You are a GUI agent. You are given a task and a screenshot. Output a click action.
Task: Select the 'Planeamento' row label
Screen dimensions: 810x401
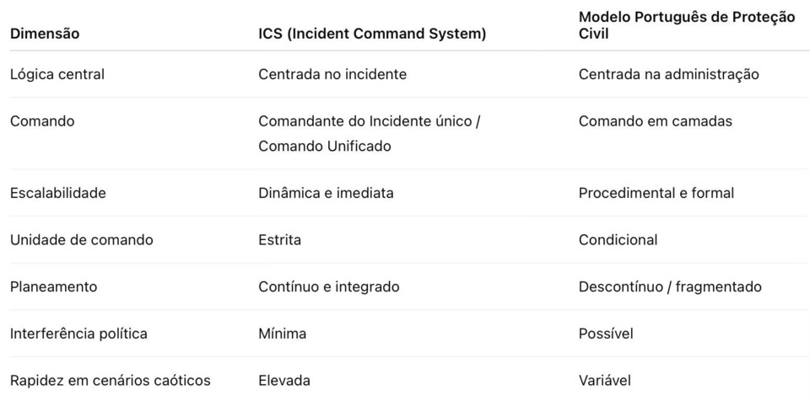pyautogui.click(x=53, y=286)
